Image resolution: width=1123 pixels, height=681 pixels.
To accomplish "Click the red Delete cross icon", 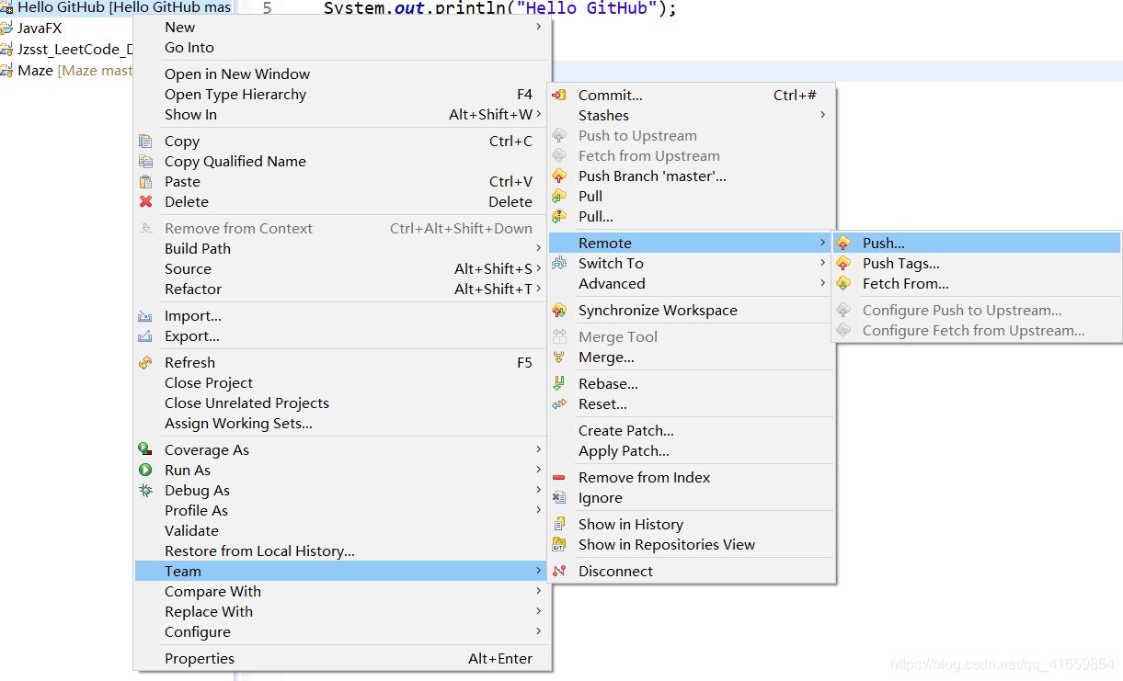I will click(145, 201).
